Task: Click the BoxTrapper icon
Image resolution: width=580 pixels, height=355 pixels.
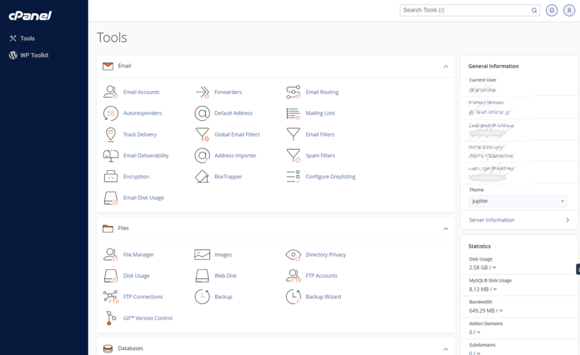Action: 202,177
